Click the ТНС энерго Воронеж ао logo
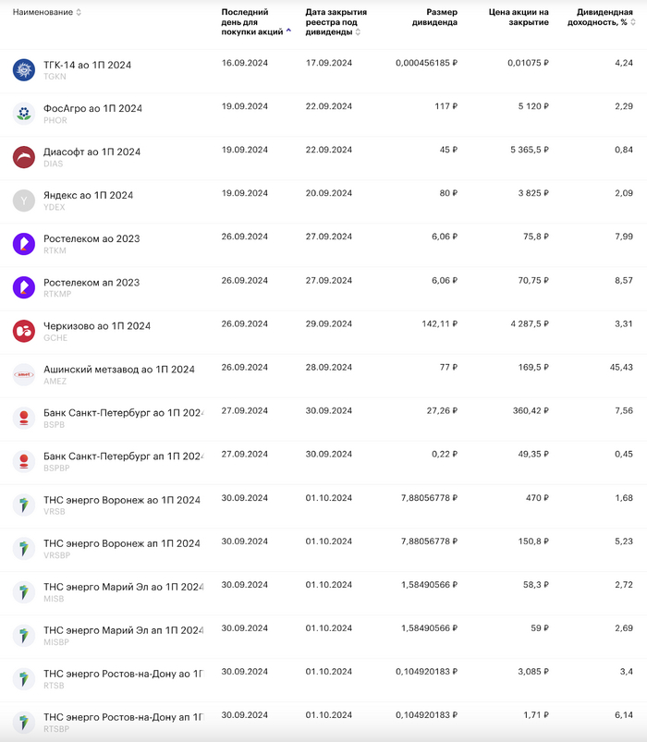This screenshot has height=742, width=647. click(23, 505)
